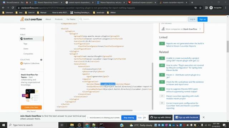
Task: Open the related suppress Maven INFO spam question
Action: (x=182, y=90)
